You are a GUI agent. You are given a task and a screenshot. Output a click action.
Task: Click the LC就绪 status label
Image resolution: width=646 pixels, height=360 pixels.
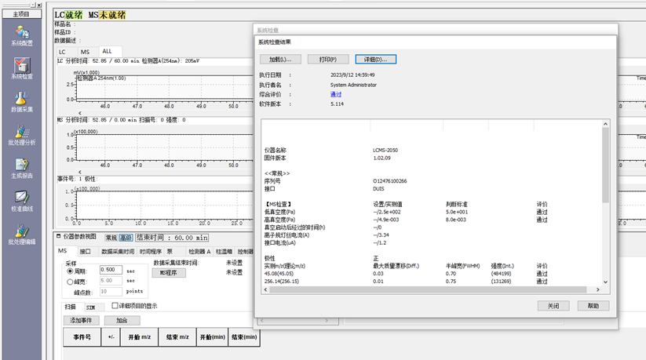coord(69,15)
